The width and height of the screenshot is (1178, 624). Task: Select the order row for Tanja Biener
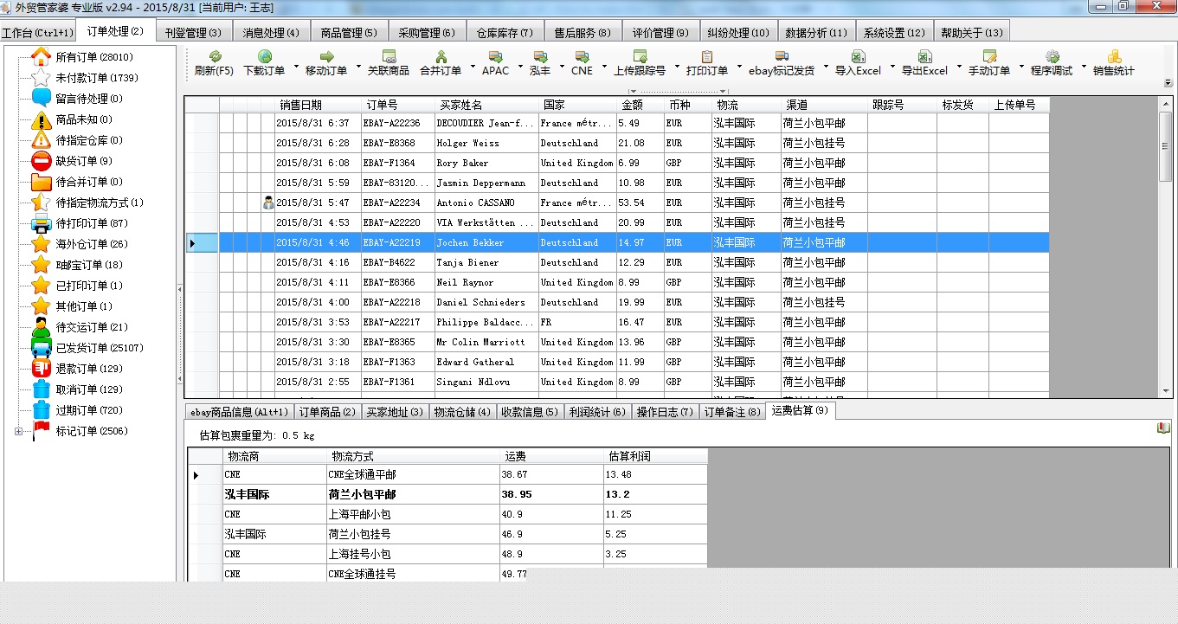(618, 262)
